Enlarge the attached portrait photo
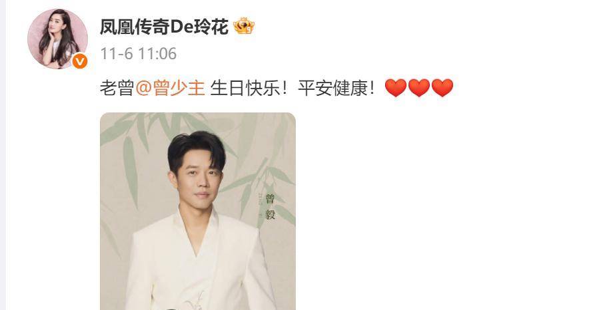This screenshot has width=615, height=310. coord(198,212)
